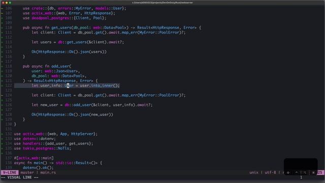
Task: Click 'web::Json<User>' parameter type
Action: click(61, 71)
